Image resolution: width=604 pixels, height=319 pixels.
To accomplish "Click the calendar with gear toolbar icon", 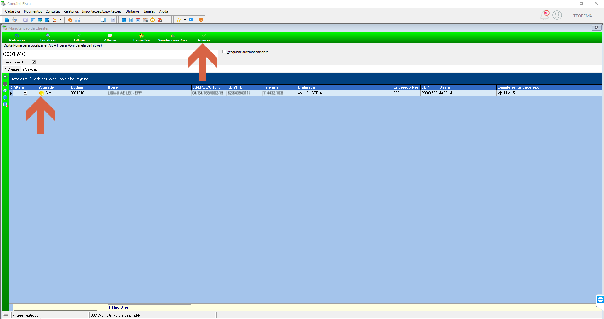I will coord(145,20).
